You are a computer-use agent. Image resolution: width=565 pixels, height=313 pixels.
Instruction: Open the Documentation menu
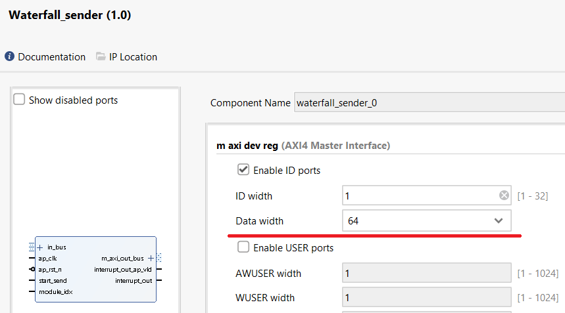pyautogui.click(x=51, y=57)
